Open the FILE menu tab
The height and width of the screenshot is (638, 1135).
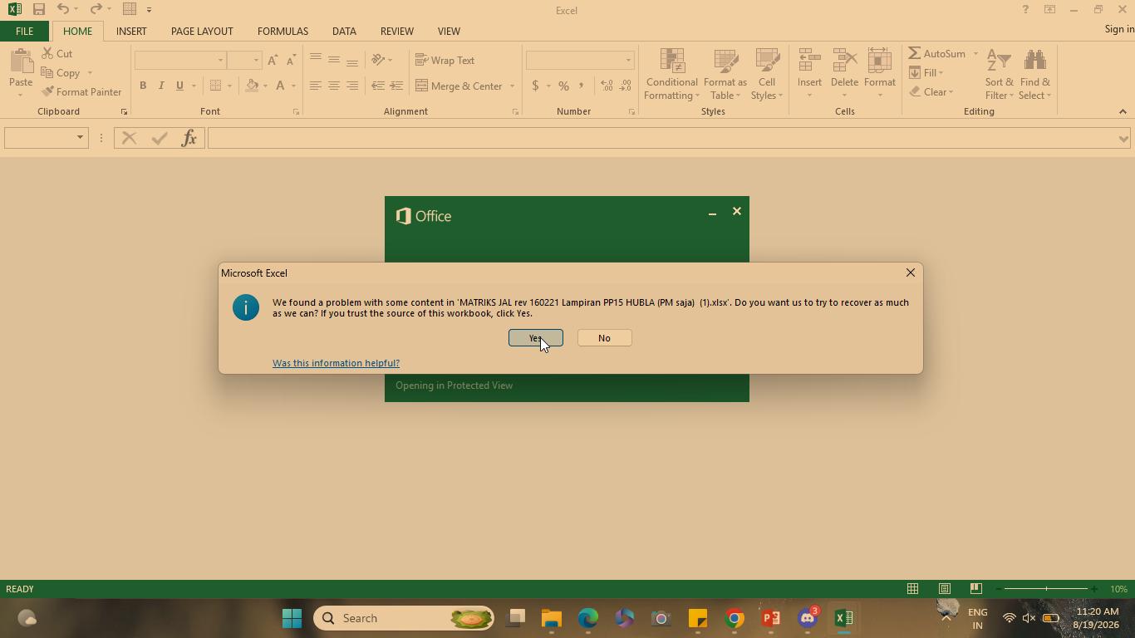tap(24, 31)
